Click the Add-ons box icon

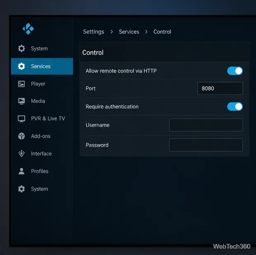(21, 136)
